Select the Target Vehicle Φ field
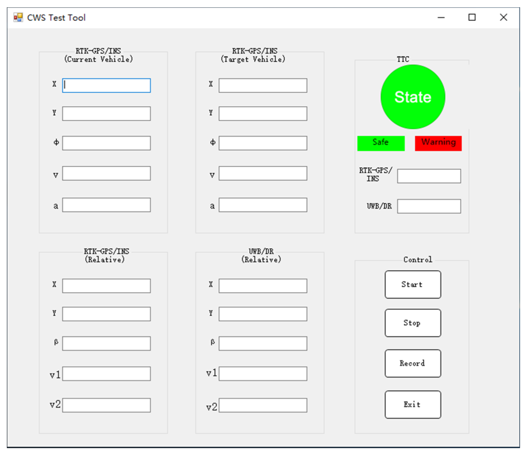The width and height of the screenshot is (526, 456). tap(263, 143)
